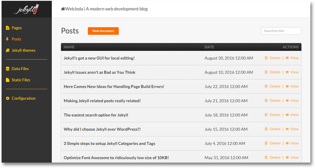Click the ACTIONS column header
315x168 pixels.
point(291,47)
